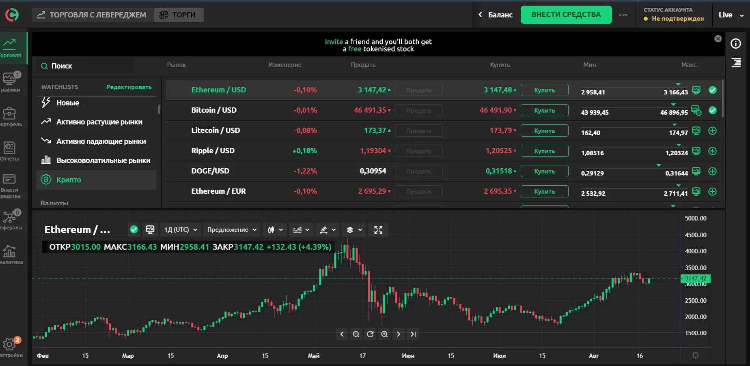Viewport: 750px width, 366px height.
Task: Zoom out the chart
Action: [356, 334]
